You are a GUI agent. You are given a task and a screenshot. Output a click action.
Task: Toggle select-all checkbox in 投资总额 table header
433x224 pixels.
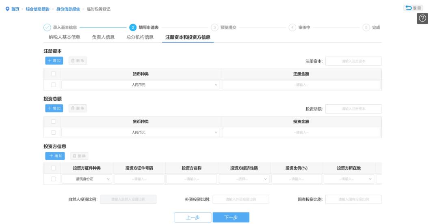tap(53, 121)
